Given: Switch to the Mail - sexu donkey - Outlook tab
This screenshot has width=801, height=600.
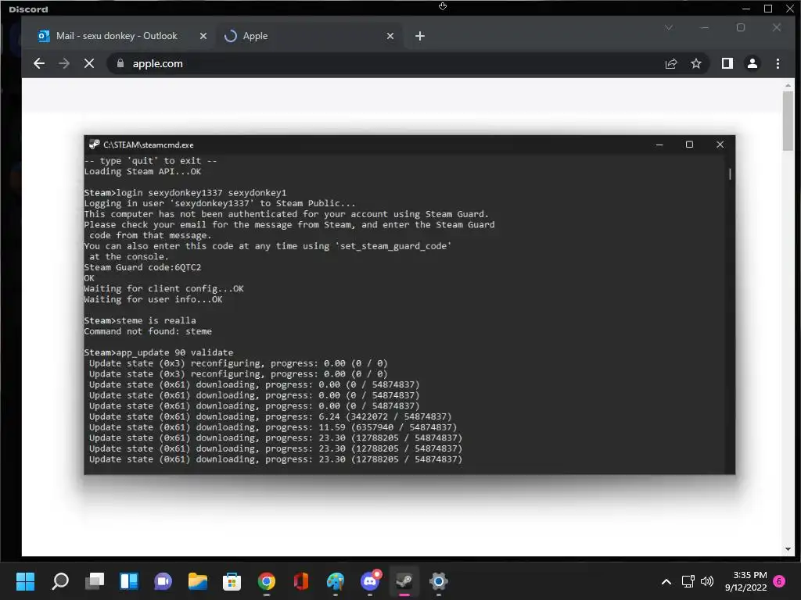Looking at the screenshot, I should tap(117, 36).
